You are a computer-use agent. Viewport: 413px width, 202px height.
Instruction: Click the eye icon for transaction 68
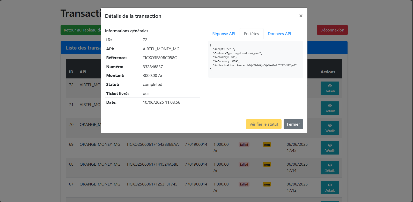click(x=330, y=165)
